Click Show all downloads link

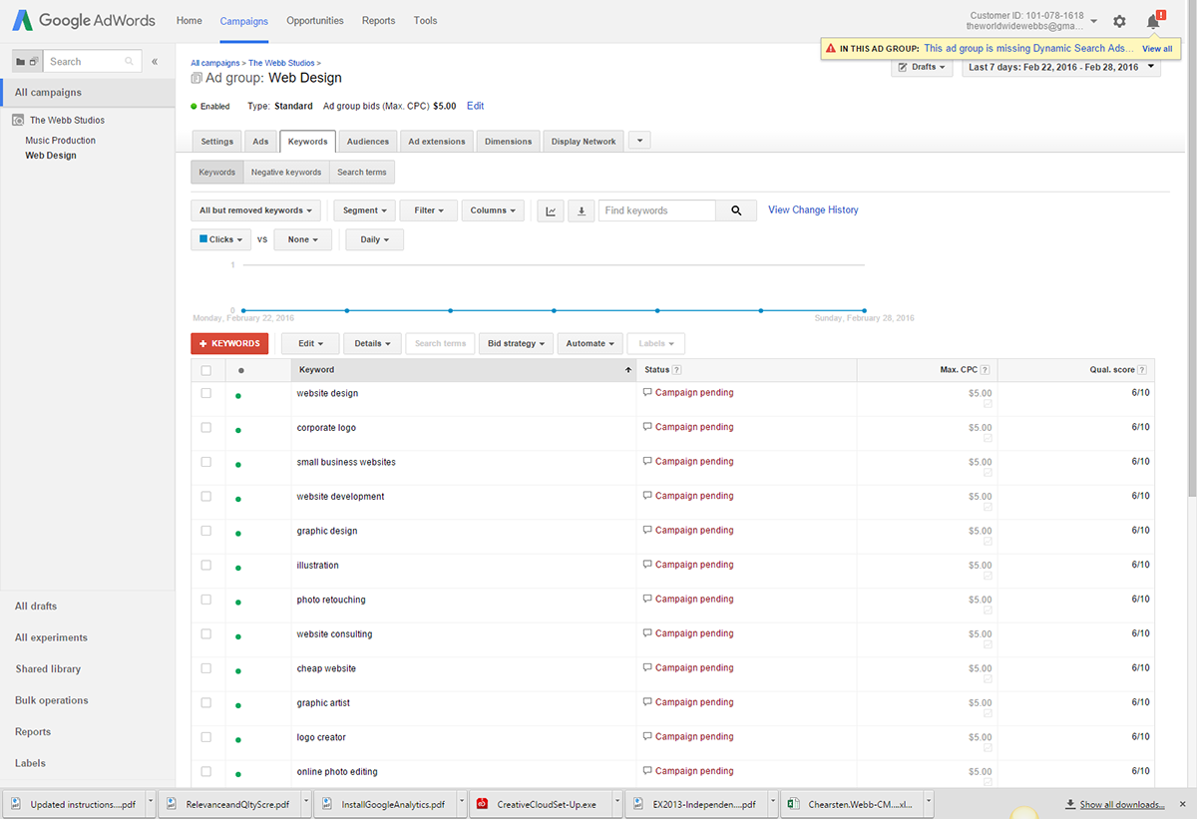[1122, 804]
